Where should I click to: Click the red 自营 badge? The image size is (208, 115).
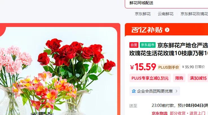(134, 45)
